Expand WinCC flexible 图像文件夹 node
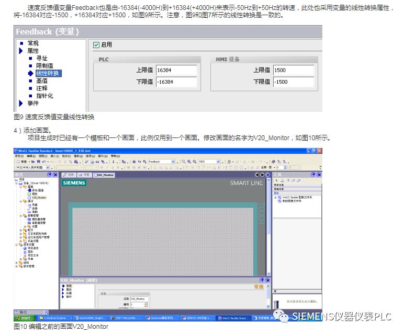The height and width of the screenshot is (334, 404). [275, 198]
